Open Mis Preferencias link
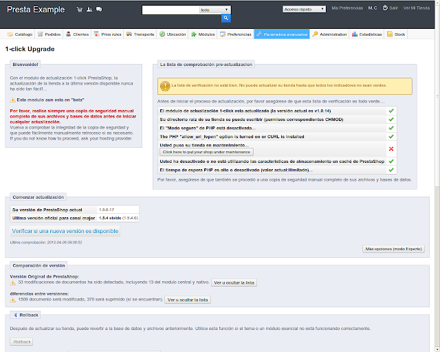The image size is (440, 352). (347, 8)
